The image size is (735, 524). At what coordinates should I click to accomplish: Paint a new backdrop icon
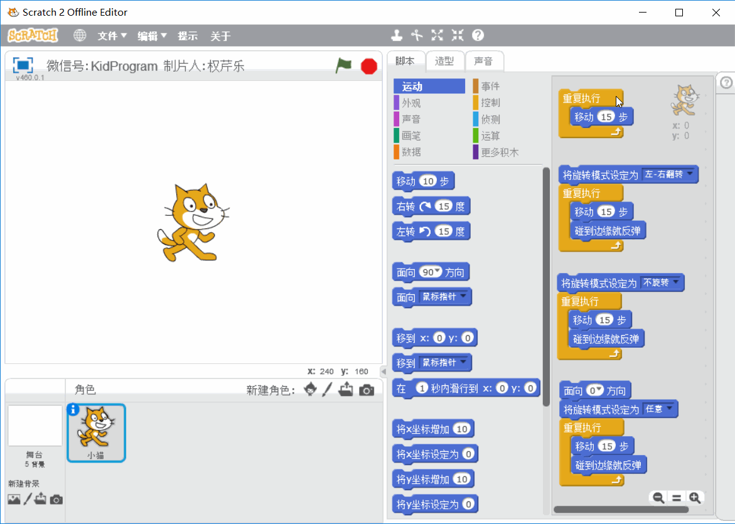(28, 499)
